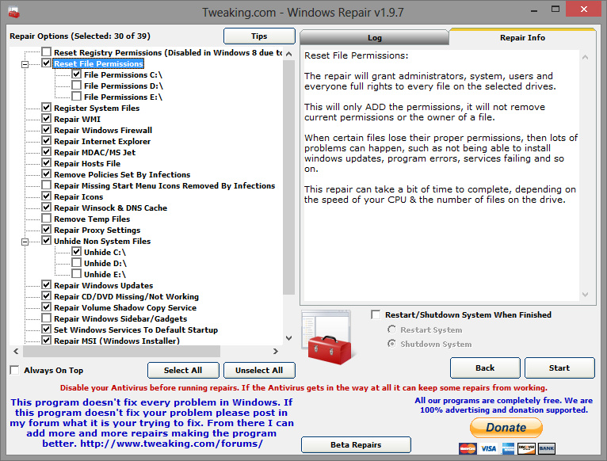
Task: Click the Unselect All button
Action: [259, 370]
